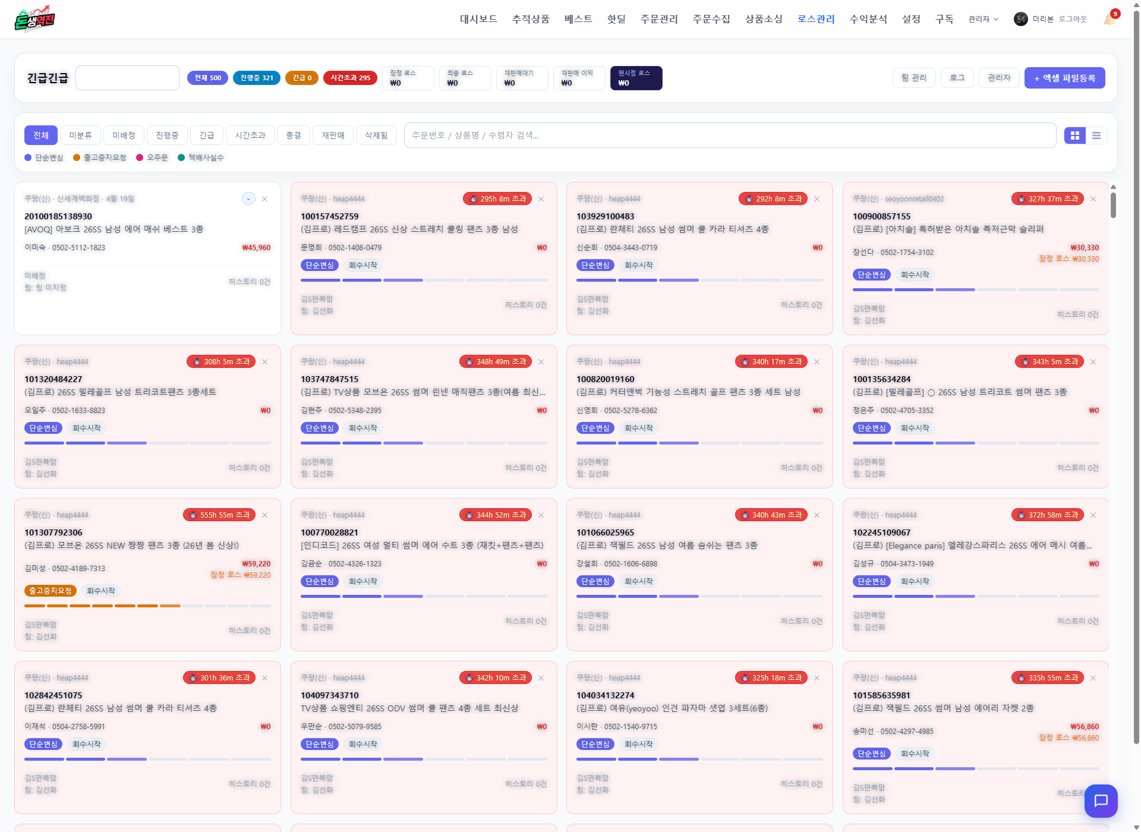Toggle the 출고중지요청 legend filter
This screenshot has width=1141, height=832.
[x=100, y=157]
